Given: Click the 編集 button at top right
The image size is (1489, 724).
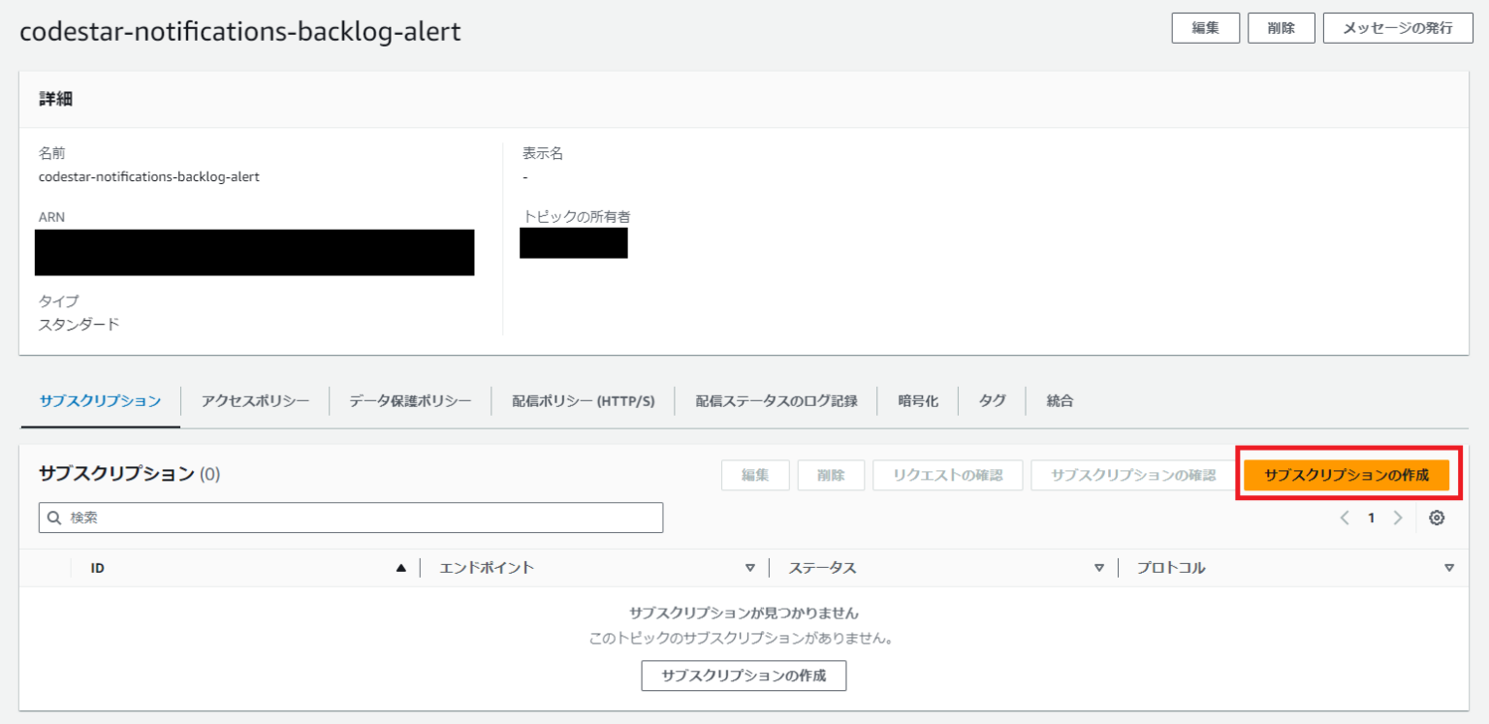Looking at the screenshot, I should 1205,27.
